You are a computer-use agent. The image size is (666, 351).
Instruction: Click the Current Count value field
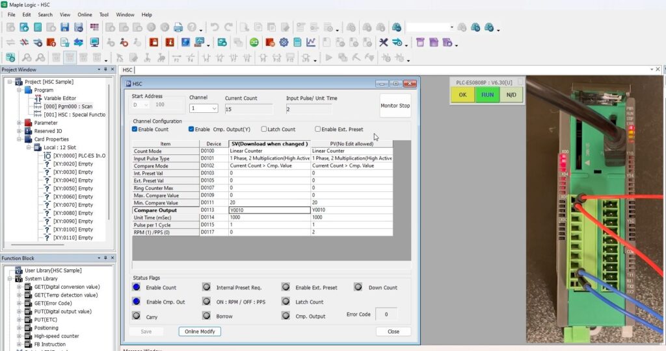tap(248, 109)
